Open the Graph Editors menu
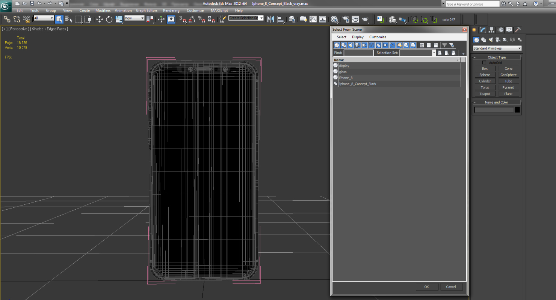Image resolution: width=556 pixels, height=300 pixels. (x=147, y=10)
